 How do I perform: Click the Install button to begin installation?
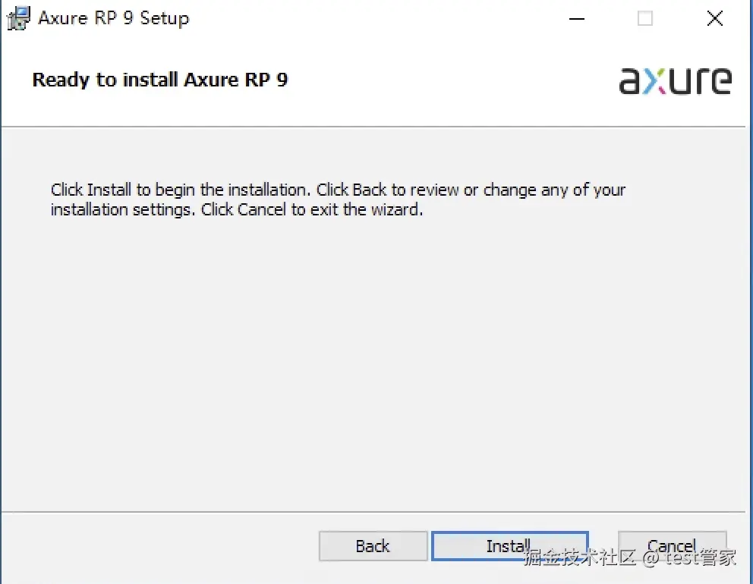pos(509,545)
